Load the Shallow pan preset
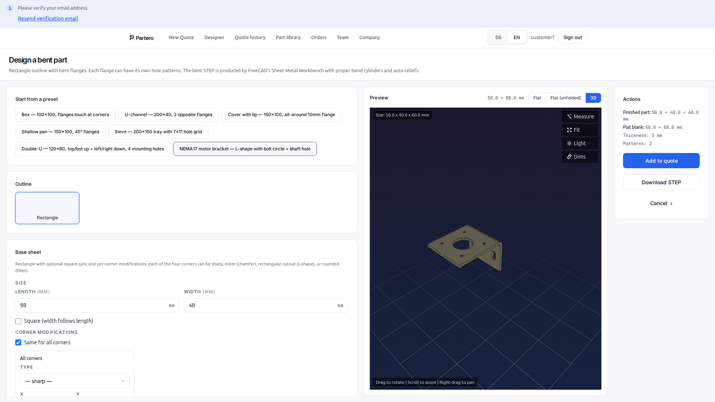 click(x=60, y=132)
